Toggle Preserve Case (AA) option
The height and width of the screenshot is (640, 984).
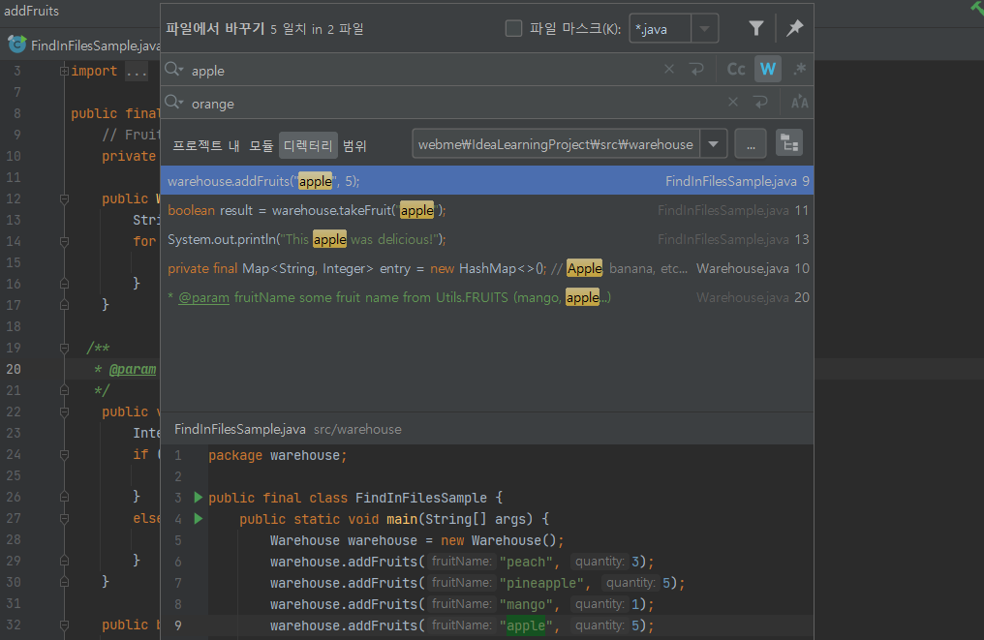pyautogui.click(x=800, y=103)
